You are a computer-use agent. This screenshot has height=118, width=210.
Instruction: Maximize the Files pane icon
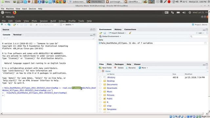(207, 65)
